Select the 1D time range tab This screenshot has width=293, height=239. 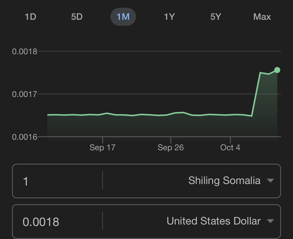point(31,17)
